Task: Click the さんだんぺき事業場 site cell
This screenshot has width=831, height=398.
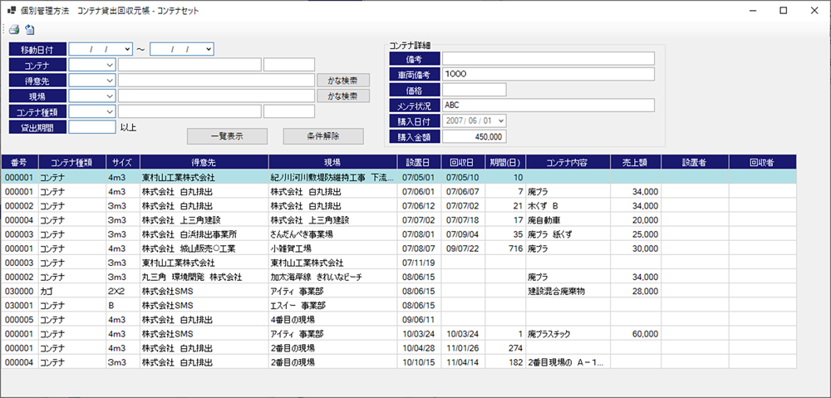Action: [x=333, y=233]
